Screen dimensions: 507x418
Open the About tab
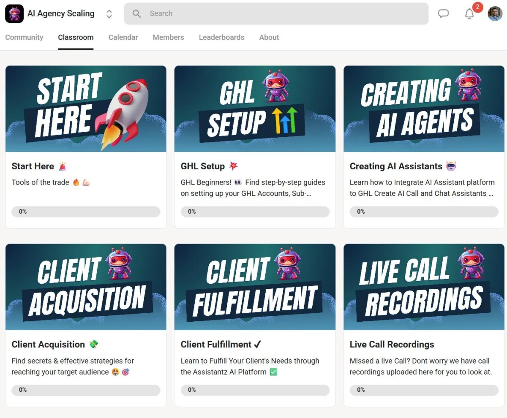click(269, 37)
